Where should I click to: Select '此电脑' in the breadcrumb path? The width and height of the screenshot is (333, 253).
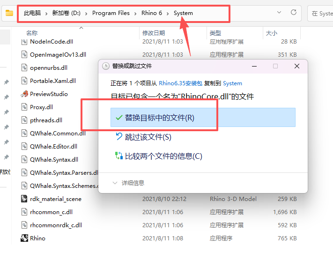click(x=32, y=13)
